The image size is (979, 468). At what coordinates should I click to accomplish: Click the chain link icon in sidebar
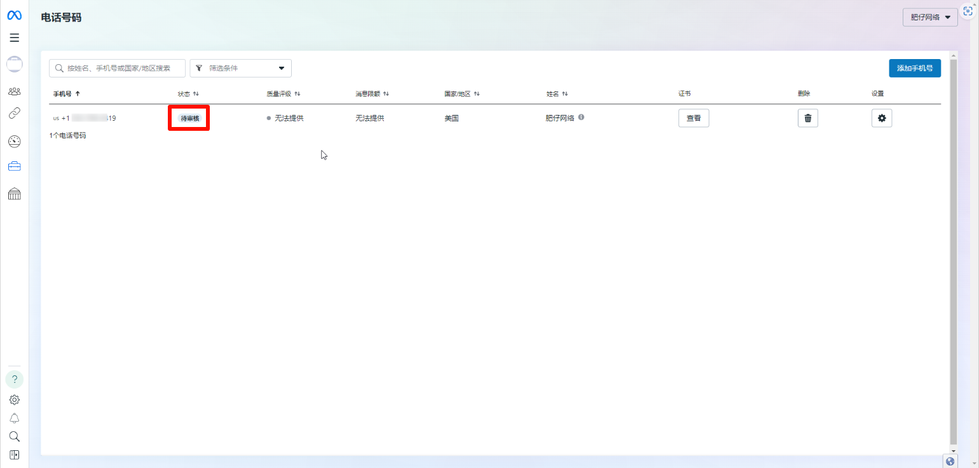click(x=14, y=114)
